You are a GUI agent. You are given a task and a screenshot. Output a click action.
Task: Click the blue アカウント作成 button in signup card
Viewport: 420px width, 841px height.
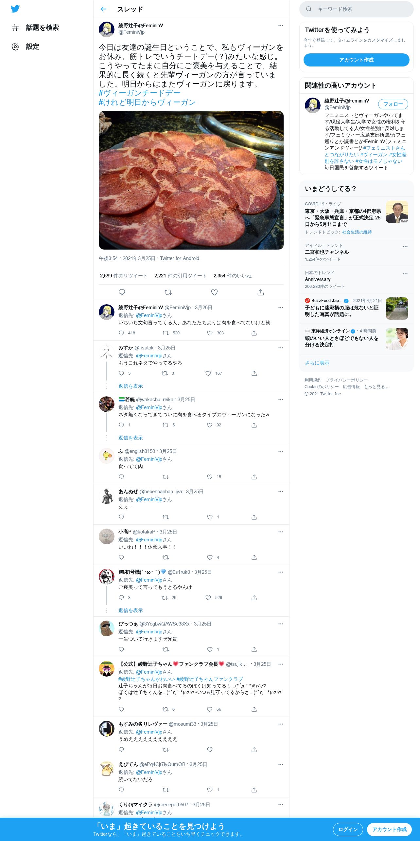[x=357, y=60]
